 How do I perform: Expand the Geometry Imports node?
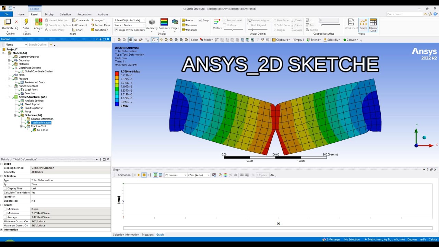(9, 57)
